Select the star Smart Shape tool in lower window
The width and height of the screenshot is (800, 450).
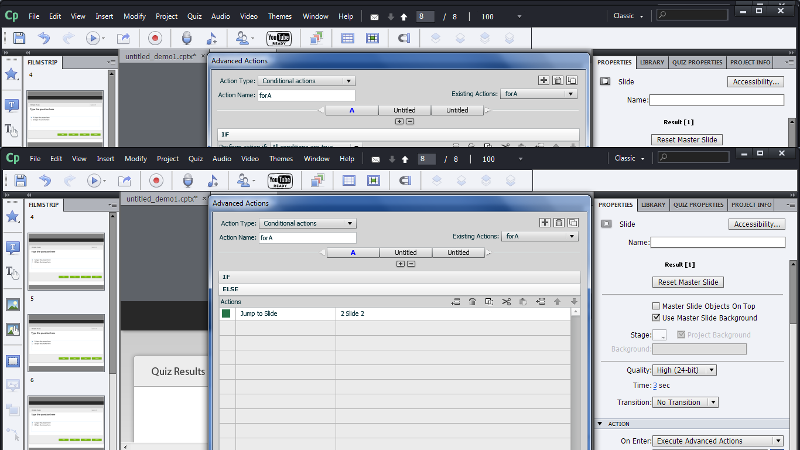pyautogui.click(x=12, y=217)
